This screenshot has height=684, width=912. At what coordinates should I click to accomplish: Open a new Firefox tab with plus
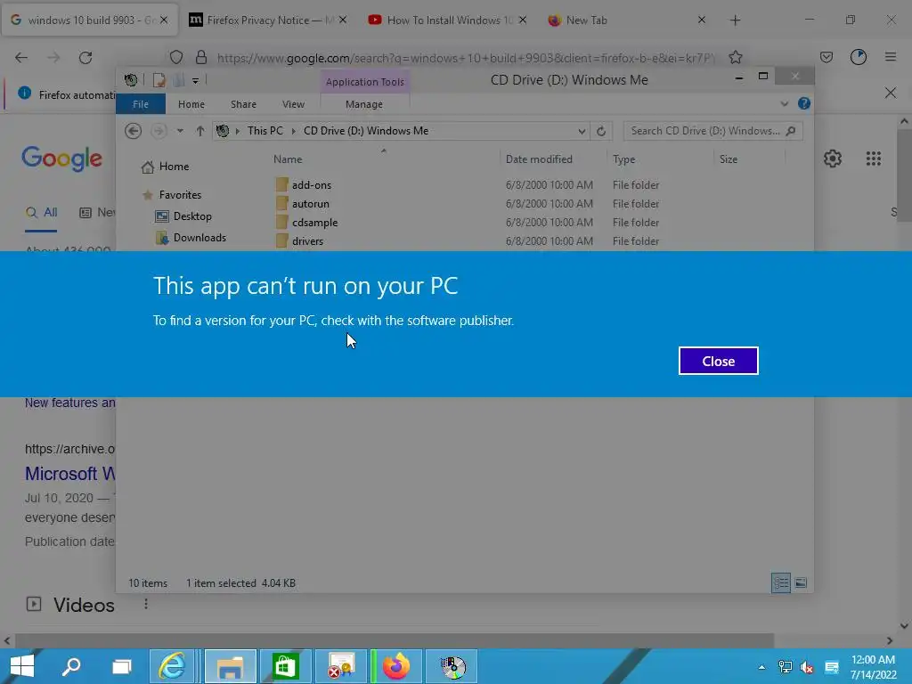tap(735, 20)
